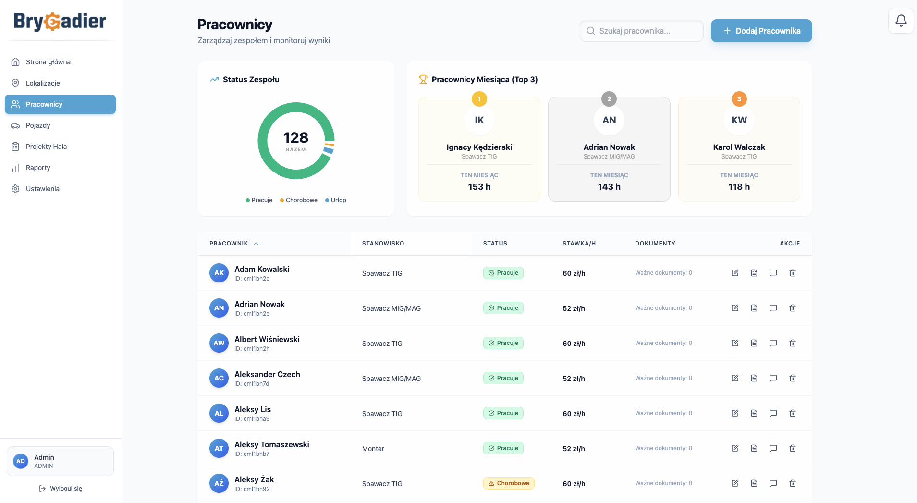Viewport: 917px width, 503px height.
Task: Focus the Szukaj pracownika search field
Action: pos(641,31)
